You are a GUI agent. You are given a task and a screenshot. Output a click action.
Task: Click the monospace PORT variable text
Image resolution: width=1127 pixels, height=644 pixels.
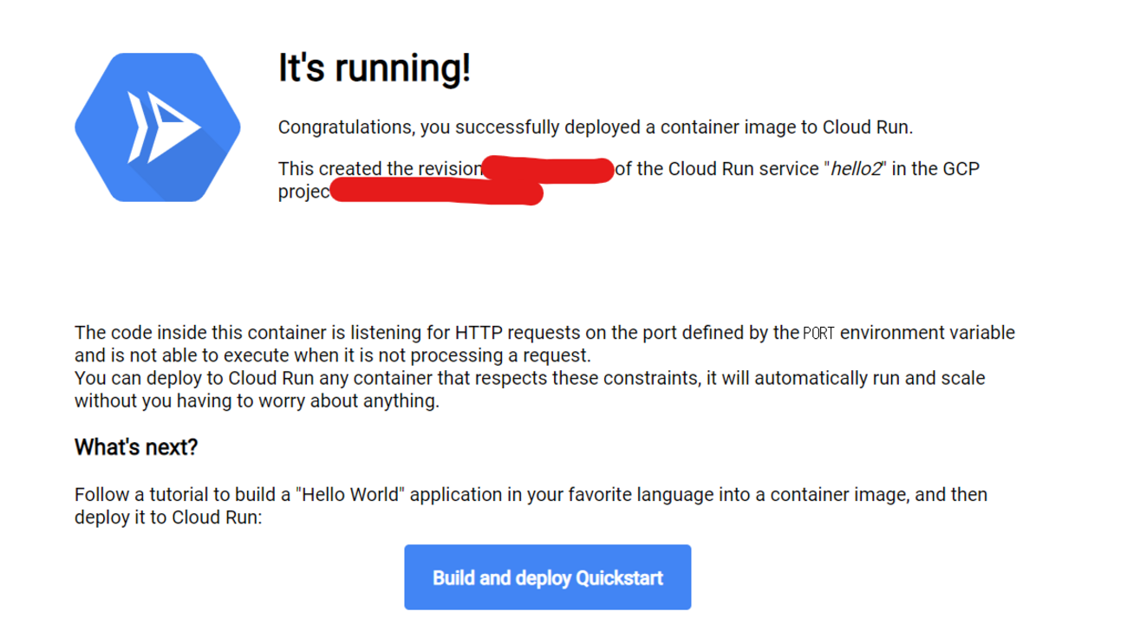[x=818, y=334]
